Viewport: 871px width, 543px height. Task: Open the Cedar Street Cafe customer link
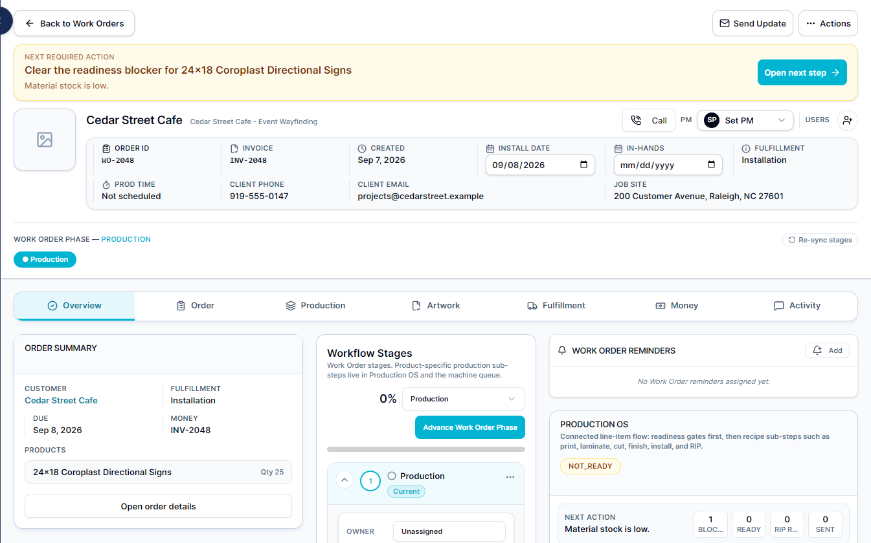[61, 400]
